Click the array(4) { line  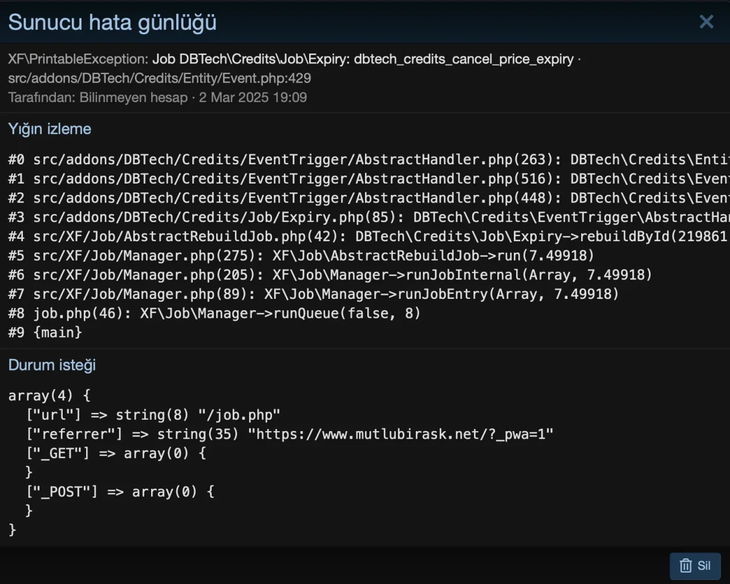[49, 396]
